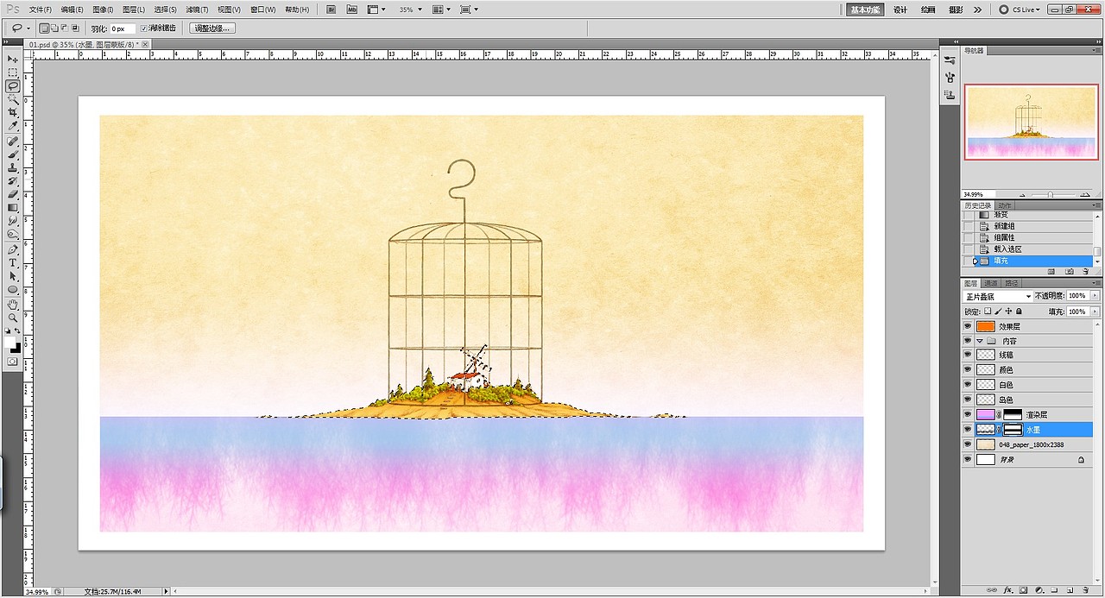Hide the 线稿 layer

tap(967, 355)
